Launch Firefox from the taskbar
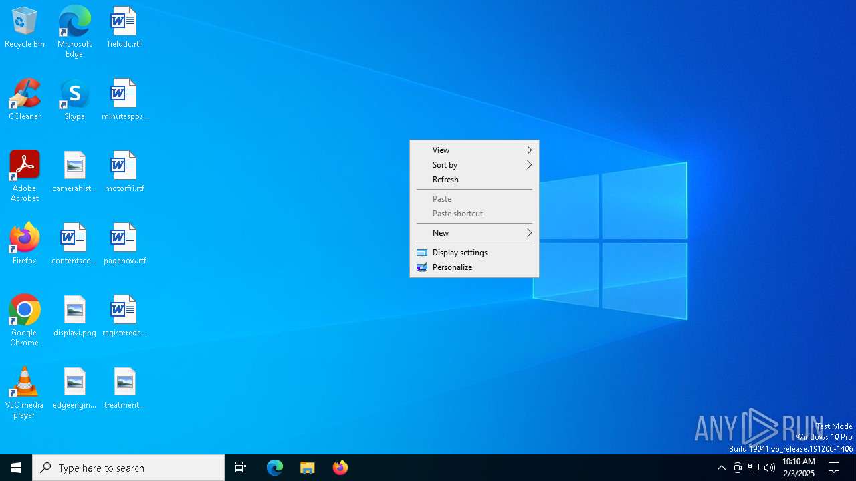 pos(340,468)
